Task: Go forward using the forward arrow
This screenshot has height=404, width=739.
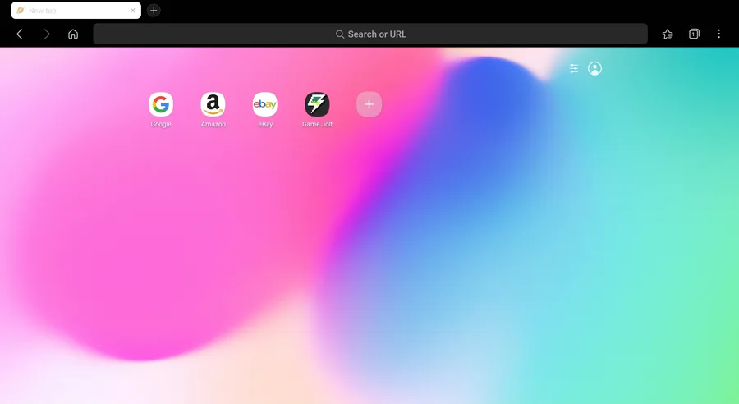Action: tap(47, 34)
